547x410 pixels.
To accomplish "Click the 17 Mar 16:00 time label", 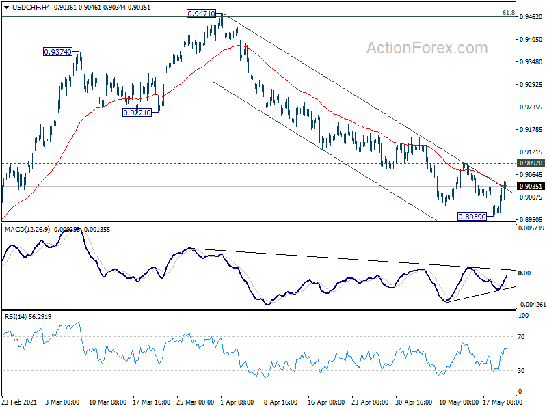I will [151, 402].
